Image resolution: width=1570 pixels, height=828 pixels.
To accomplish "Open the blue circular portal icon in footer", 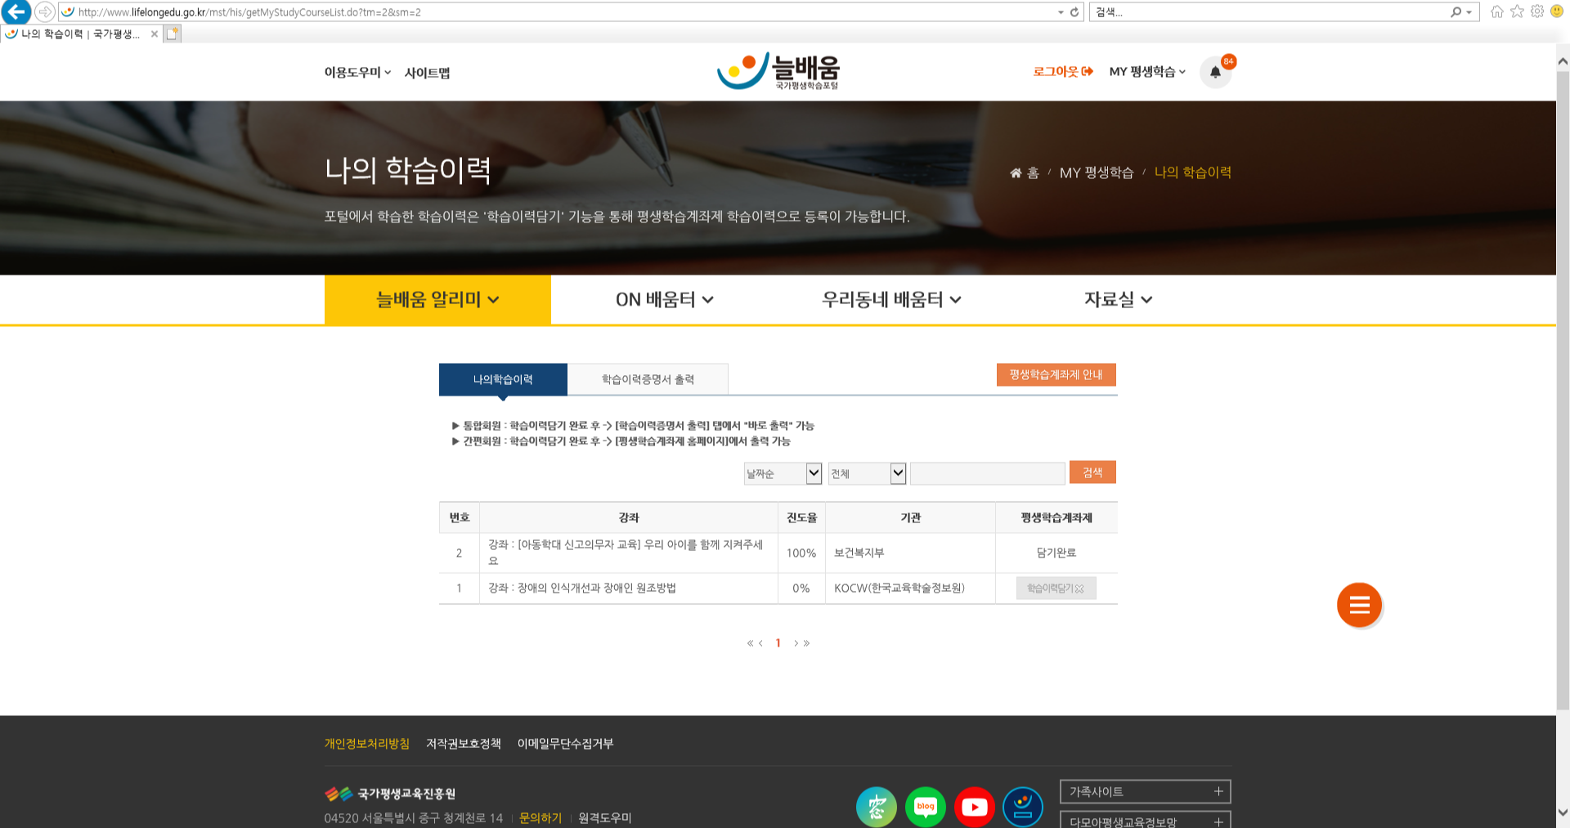I will (x=1023, y=807).
